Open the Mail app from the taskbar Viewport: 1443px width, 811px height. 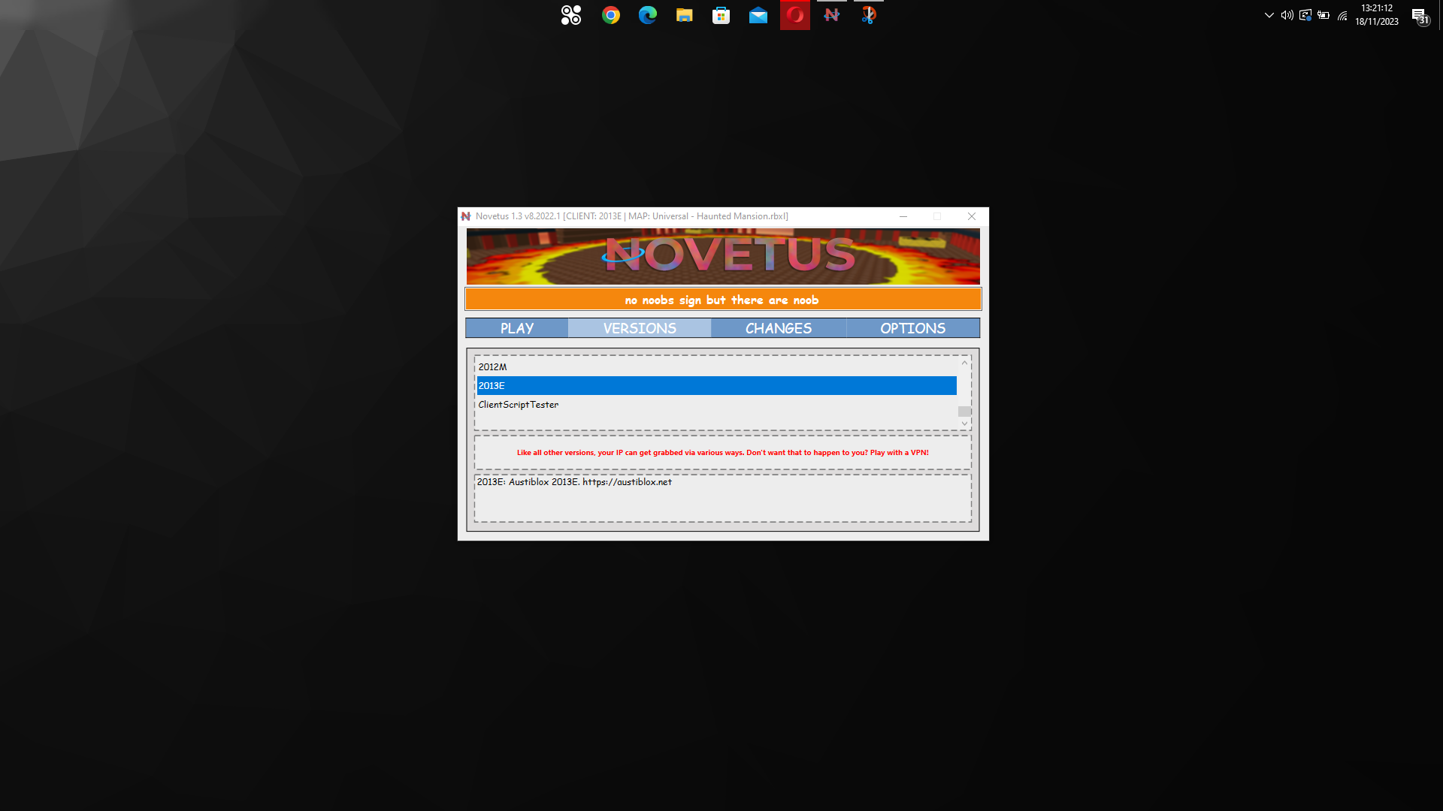pos(758,15)
